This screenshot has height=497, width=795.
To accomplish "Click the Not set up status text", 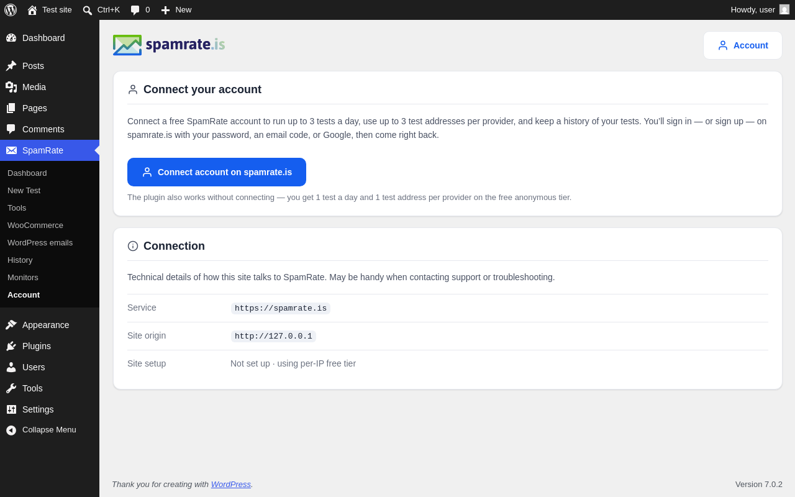I will pyautogui.click(x=293, y=363).
